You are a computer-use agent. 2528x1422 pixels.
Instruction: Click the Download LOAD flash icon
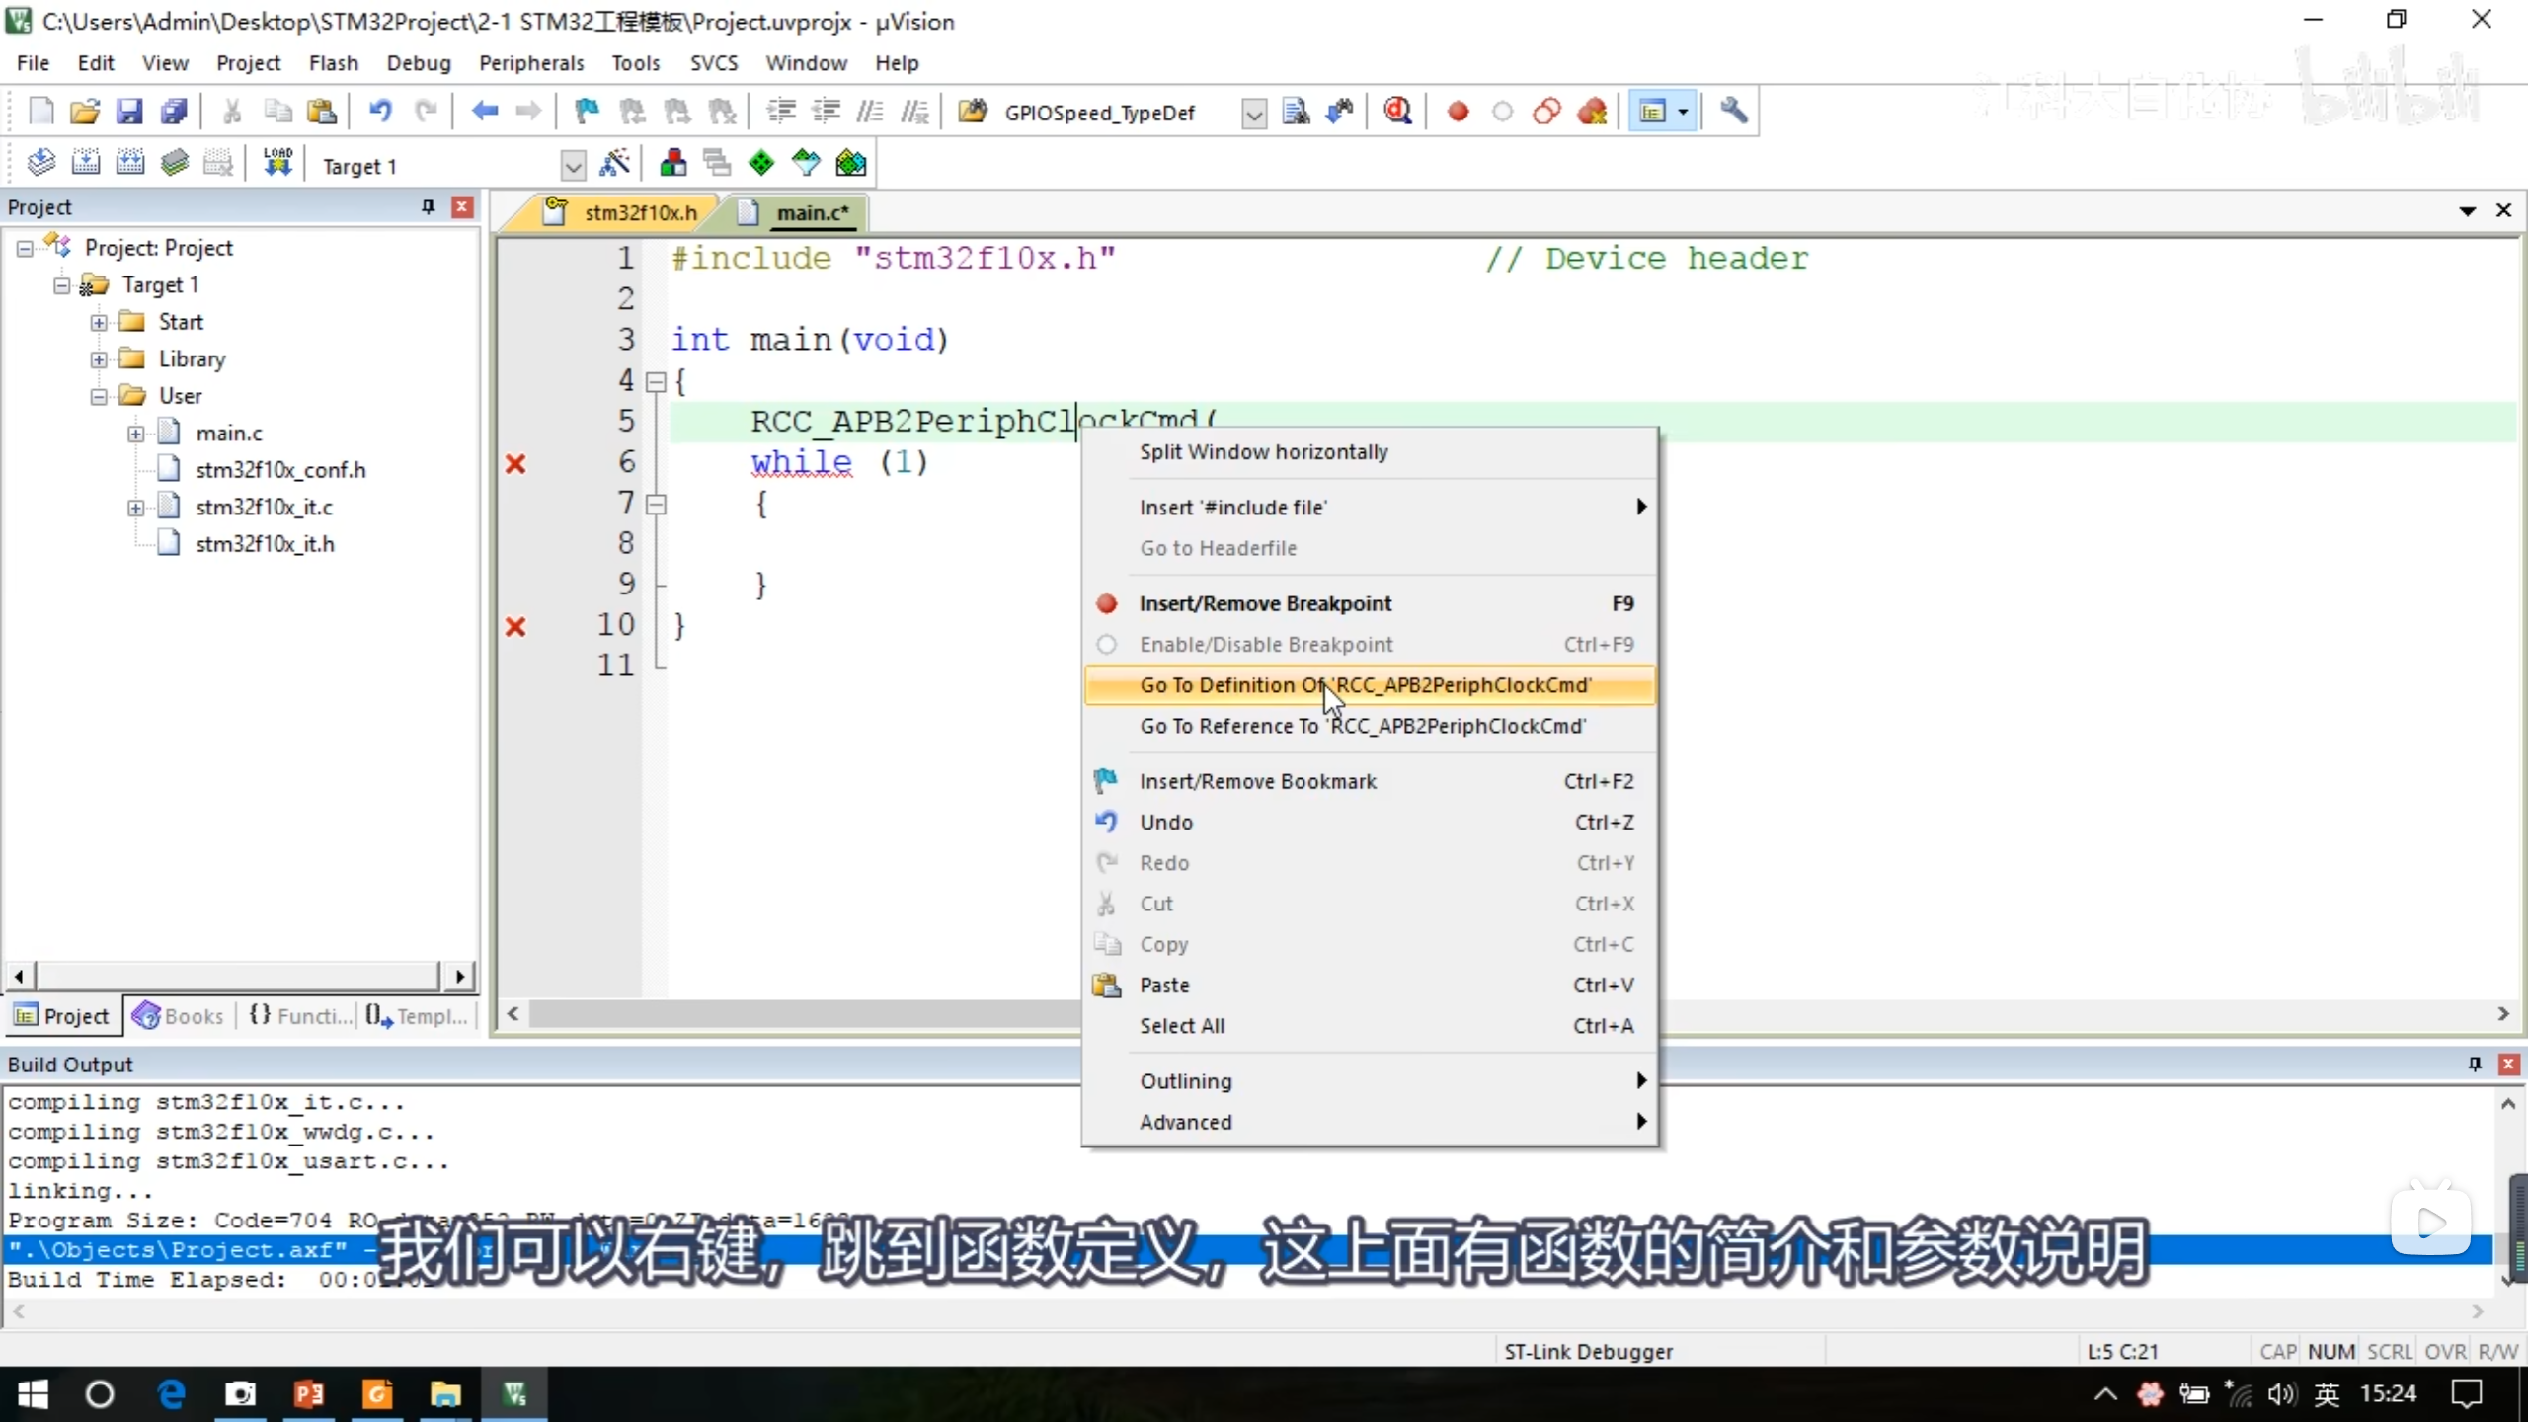coord(277,164)
